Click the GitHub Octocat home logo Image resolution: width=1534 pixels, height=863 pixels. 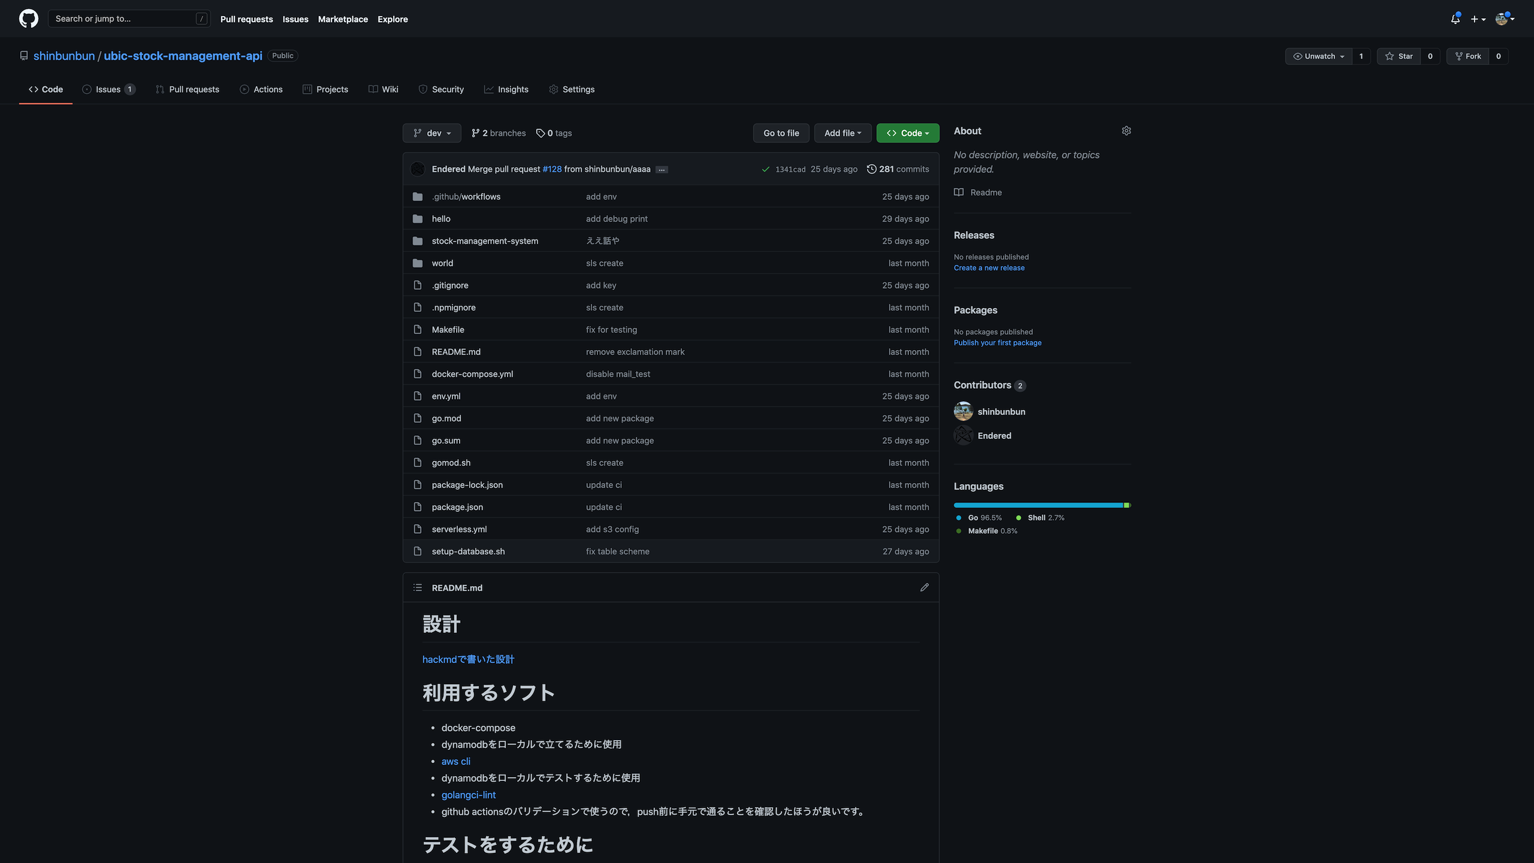coord(28,19)
